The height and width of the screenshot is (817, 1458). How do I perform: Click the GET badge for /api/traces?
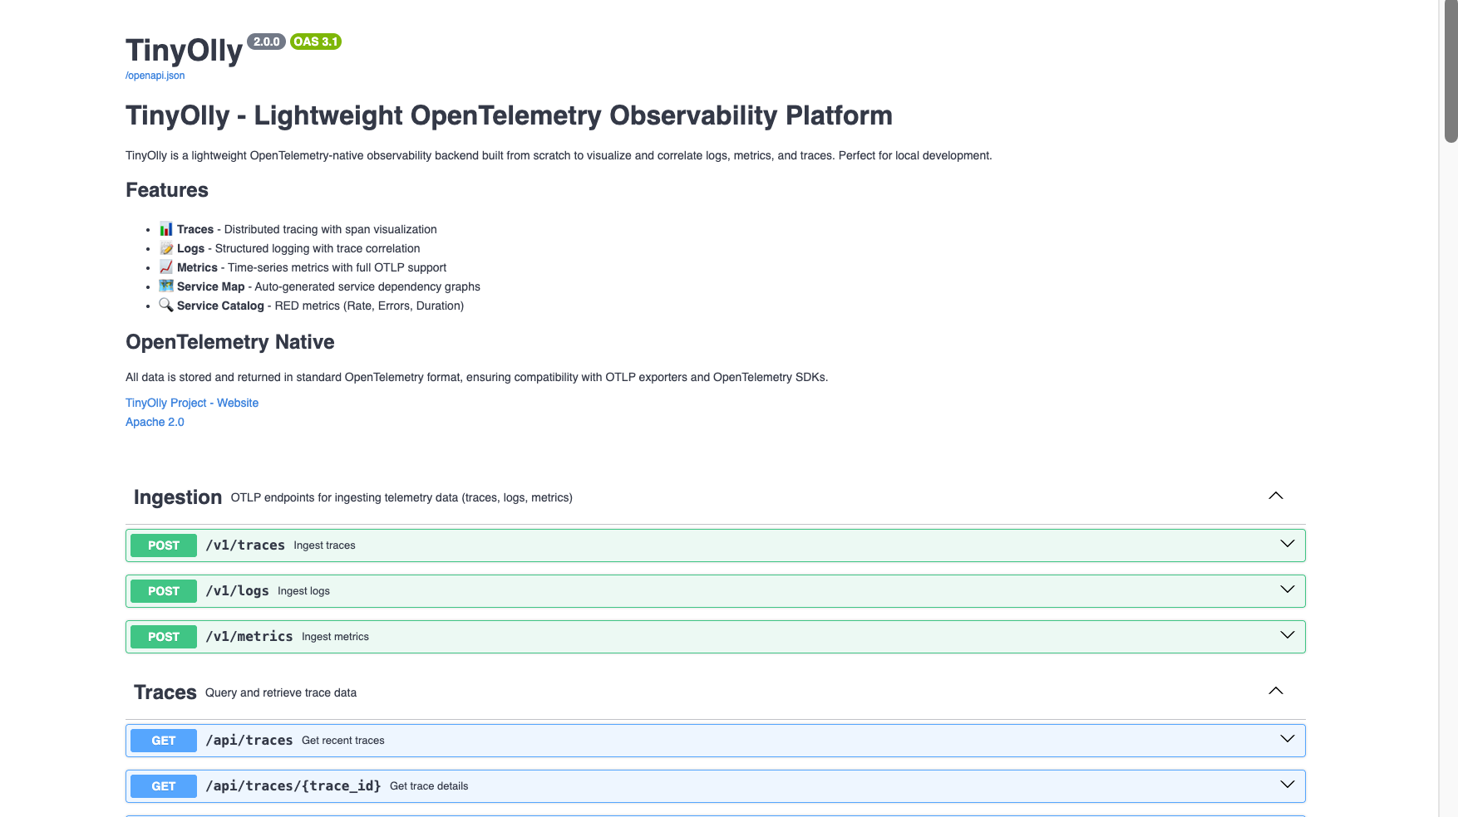[164, 741]
